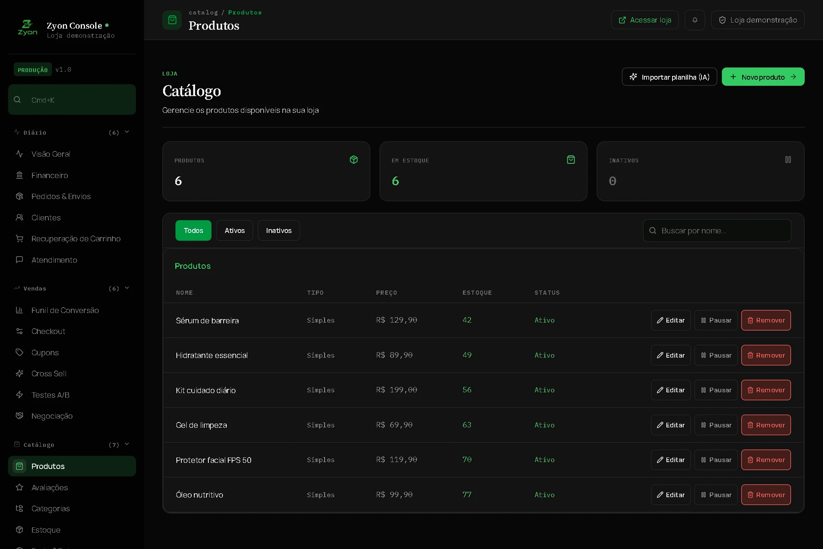Edit the Gel de limpeza product

coord(671,425)
